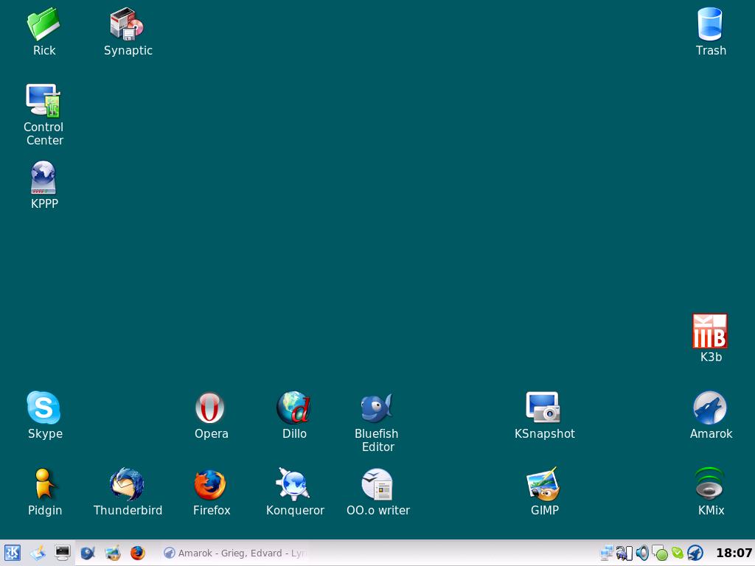Open the OO.o writer desktop icon
Viewport: 755px width, 566px height.
click(377, 484)
